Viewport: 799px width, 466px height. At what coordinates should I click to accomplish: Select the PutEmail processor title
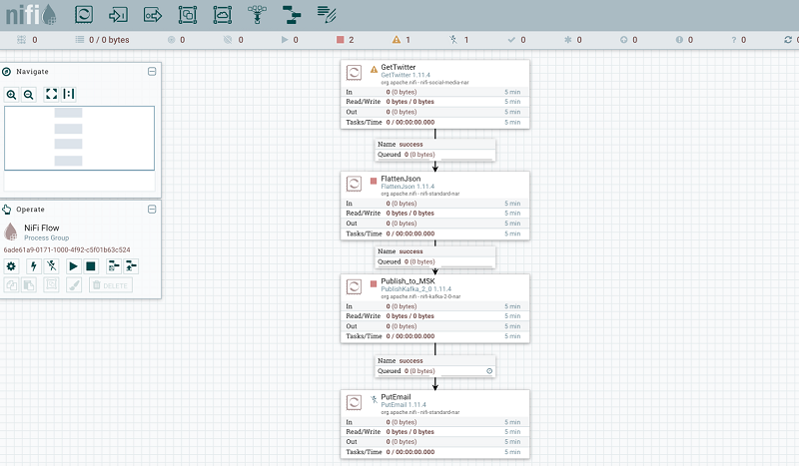point(396,397)
